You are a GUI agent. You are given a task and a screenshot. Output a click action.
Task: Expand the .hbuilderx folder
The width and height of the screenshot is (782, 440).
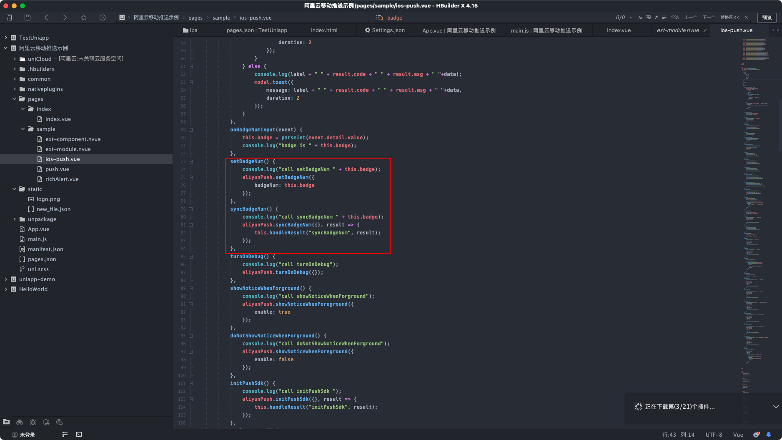click(15, 69)
